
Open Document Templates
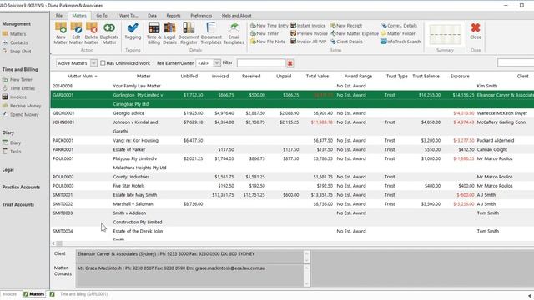coord(211,33)
